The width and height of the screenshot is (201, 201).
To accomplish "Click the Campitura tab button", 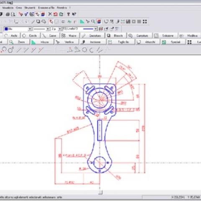I will click(x=140, y=36).
